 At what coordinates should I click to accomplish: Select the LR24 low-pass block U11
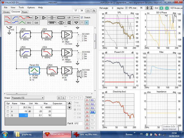[52, 71]
